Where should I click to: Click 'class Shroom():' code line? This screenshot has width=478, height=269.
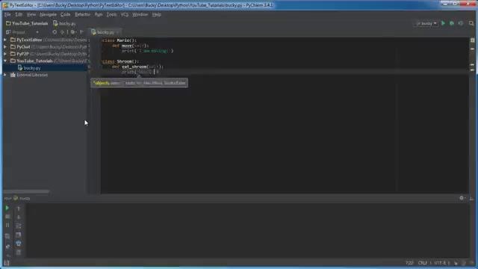click(120, 61)
